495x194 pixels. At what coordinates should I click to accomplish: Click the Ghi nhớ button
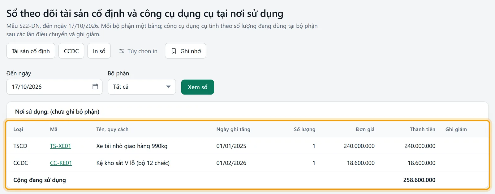coord(185,51)
